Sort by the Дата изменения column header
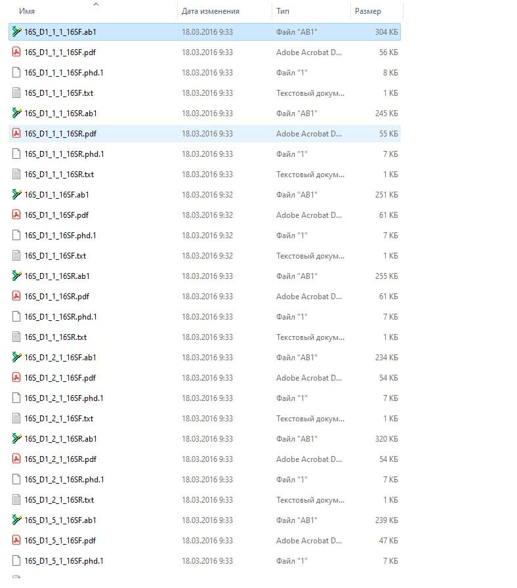This screenshot has height=588, width=517. 211,11
